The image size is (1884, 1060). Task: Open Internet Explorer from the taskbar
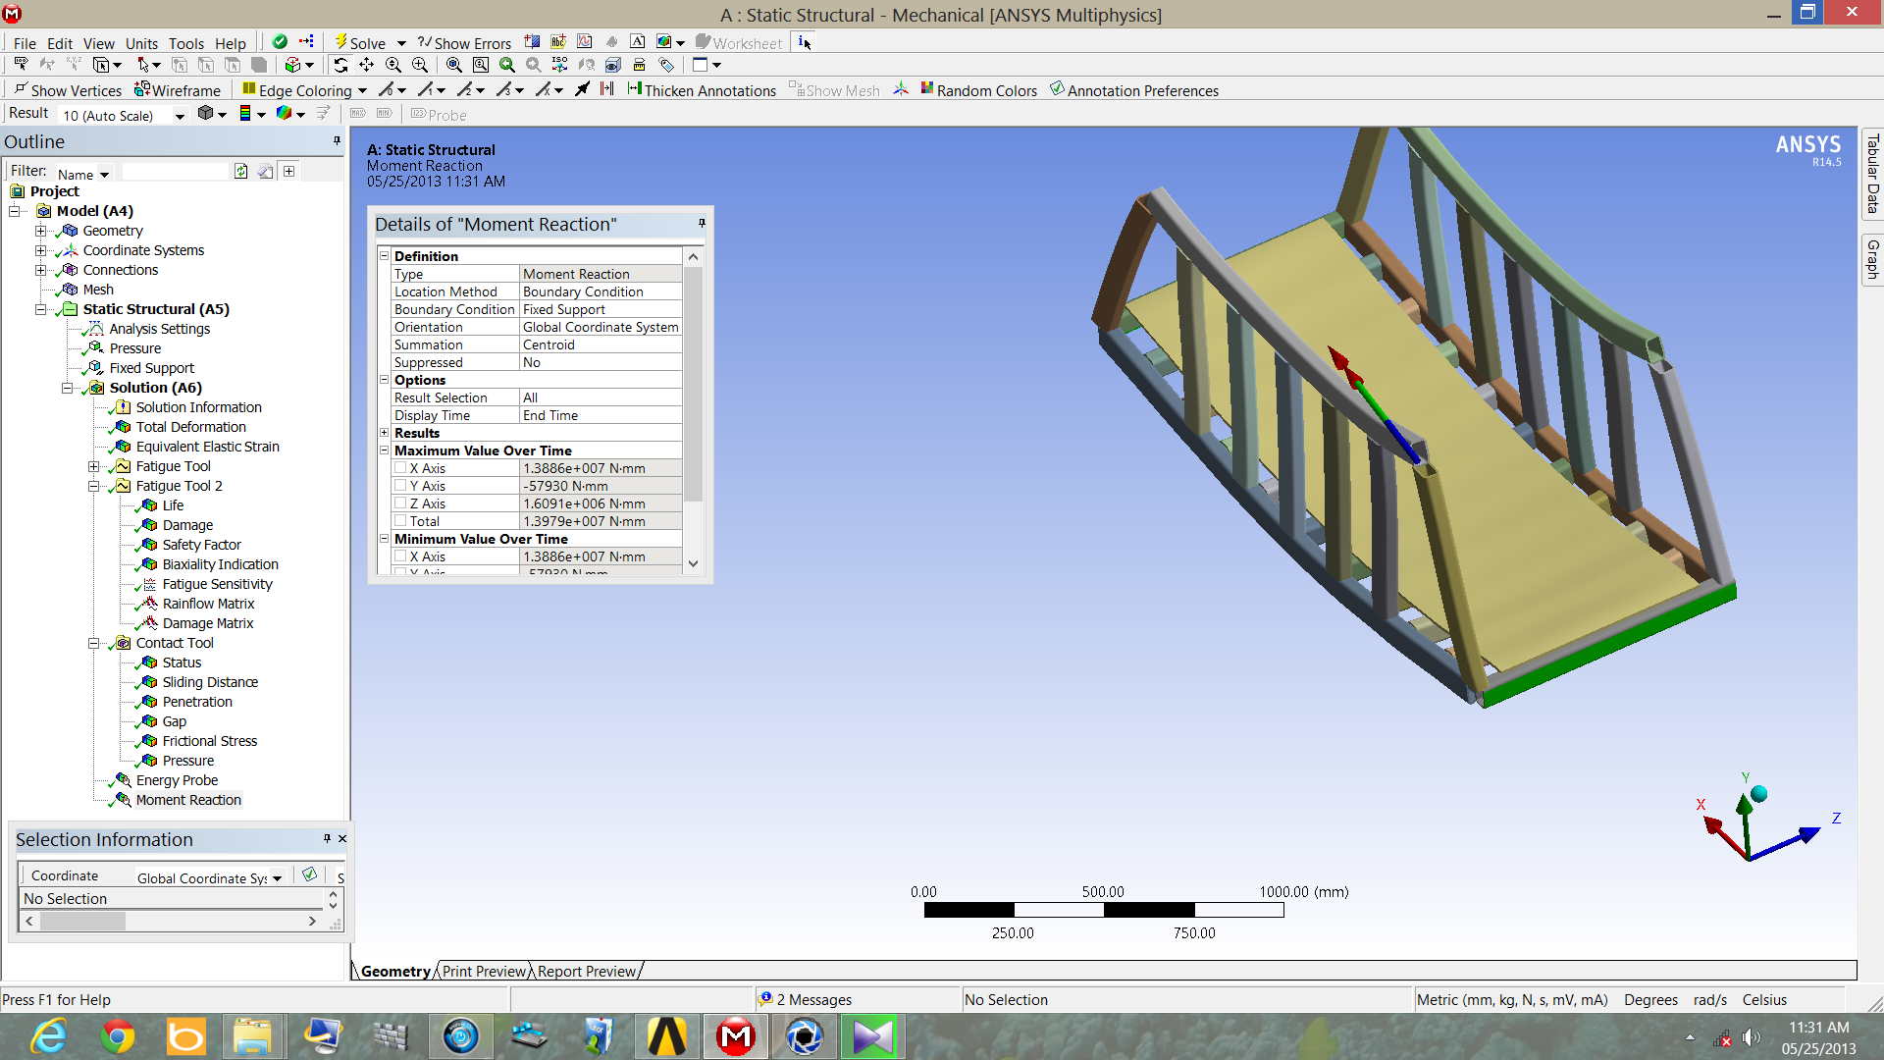[x=49, y=1036]
